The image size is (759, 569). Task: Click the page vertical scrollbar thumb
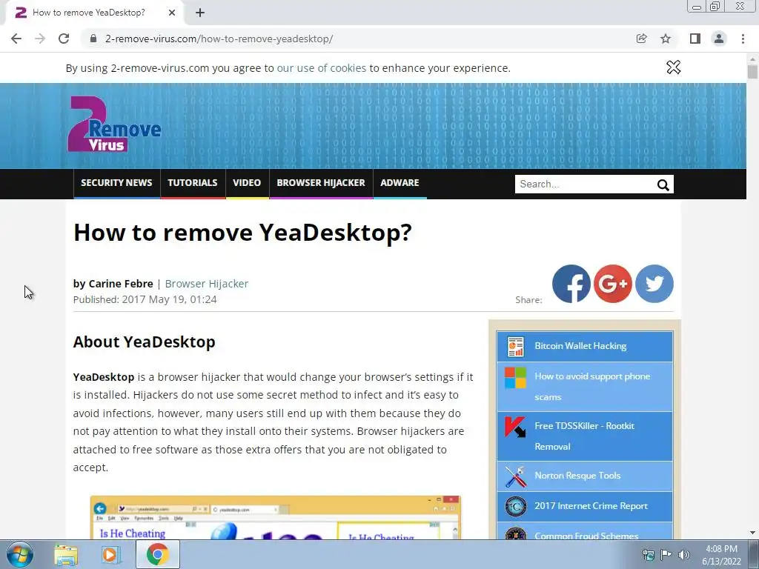[752, 72]
